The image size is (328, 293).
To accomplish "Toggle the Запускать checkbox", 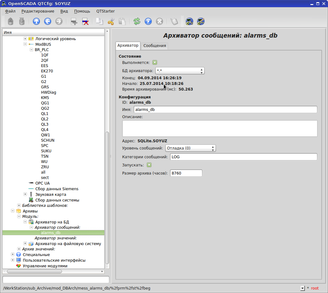I will [x=149, y=165].
